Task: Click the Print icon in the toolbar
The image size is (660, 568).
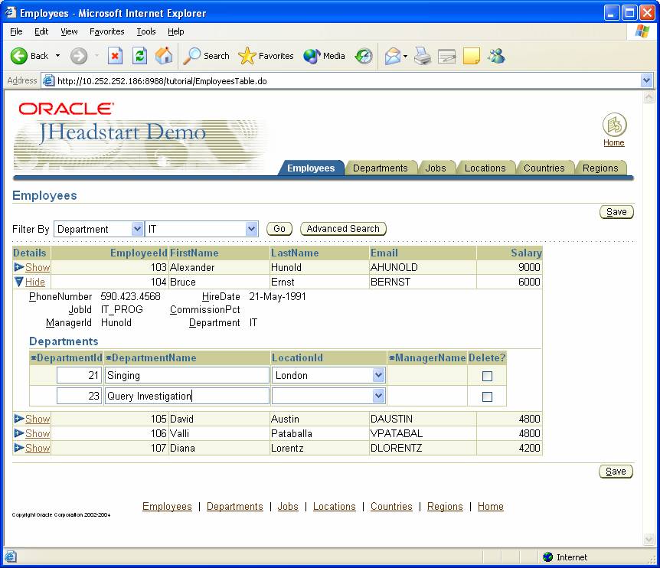Action: tap(423, 56)
